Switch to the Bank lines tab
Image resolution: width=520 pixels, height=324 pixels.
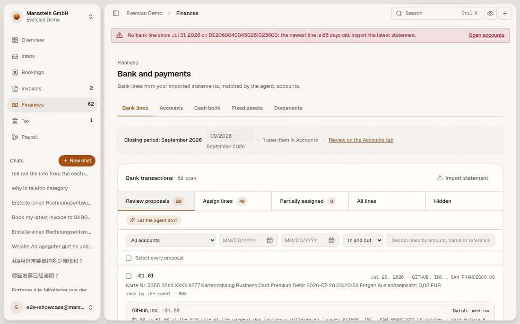[x=135, y=108]
